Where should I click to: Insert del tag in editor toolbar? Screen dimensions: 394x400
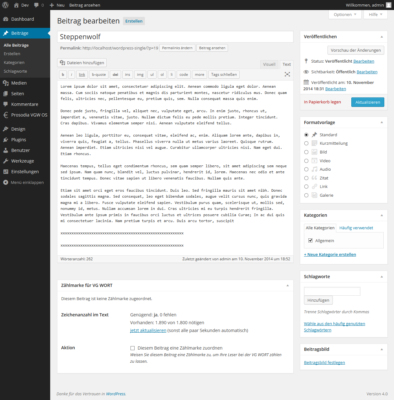tap(115, 75)
